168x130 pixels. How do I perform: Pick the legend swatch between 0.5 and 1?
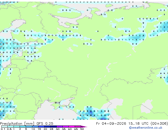click(x=11, y=127)
